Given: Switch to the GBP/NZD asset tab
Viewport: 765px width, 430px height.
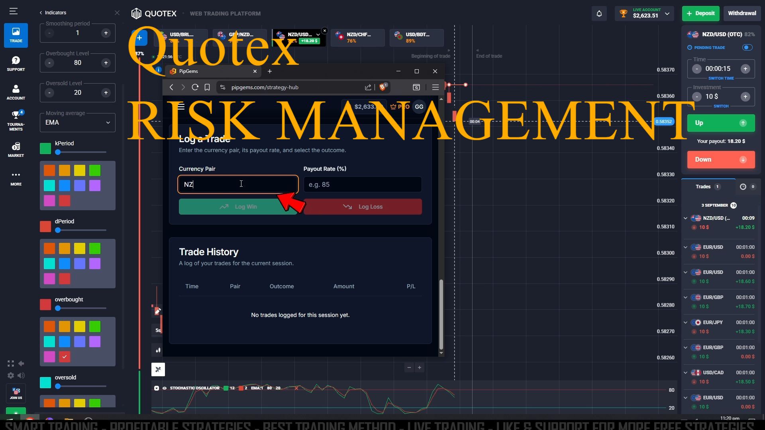Looking at the screenshot, I should [x=239, y=38].
